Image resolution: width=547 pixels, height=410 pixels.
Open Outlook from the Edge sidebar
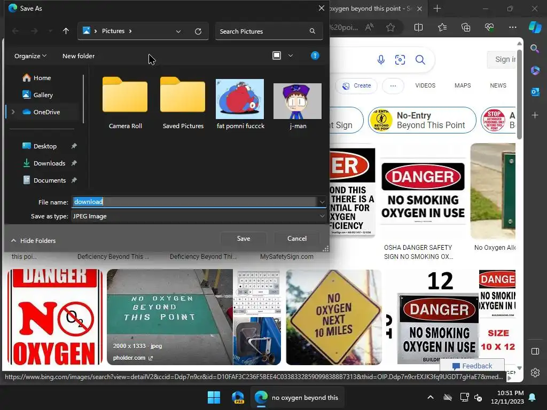coord(535,92)
